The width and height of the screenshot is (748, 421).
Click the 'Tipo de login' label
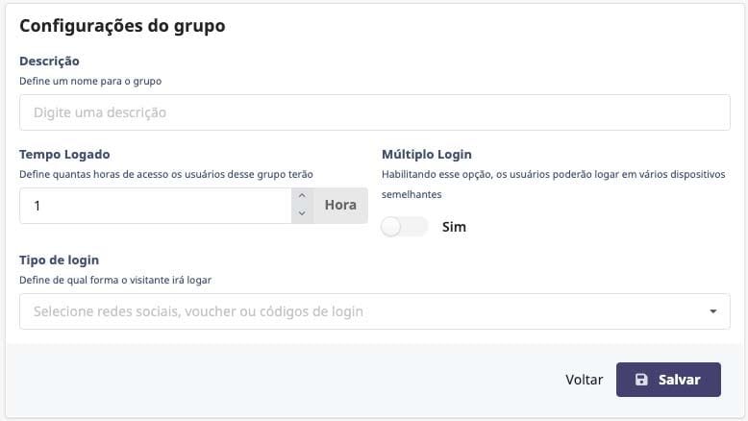[60, 260]
